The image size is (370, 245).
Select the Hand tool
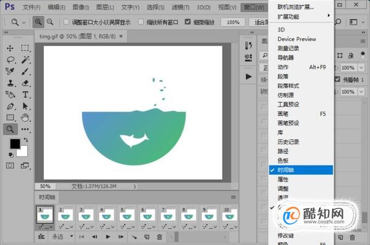25,118
